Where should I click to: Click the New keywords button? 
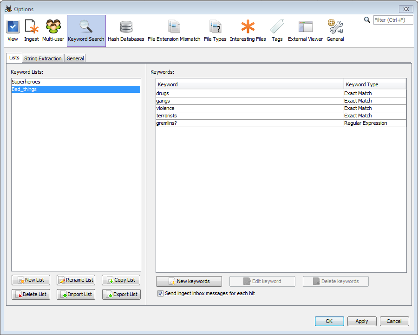coord(189,281)
